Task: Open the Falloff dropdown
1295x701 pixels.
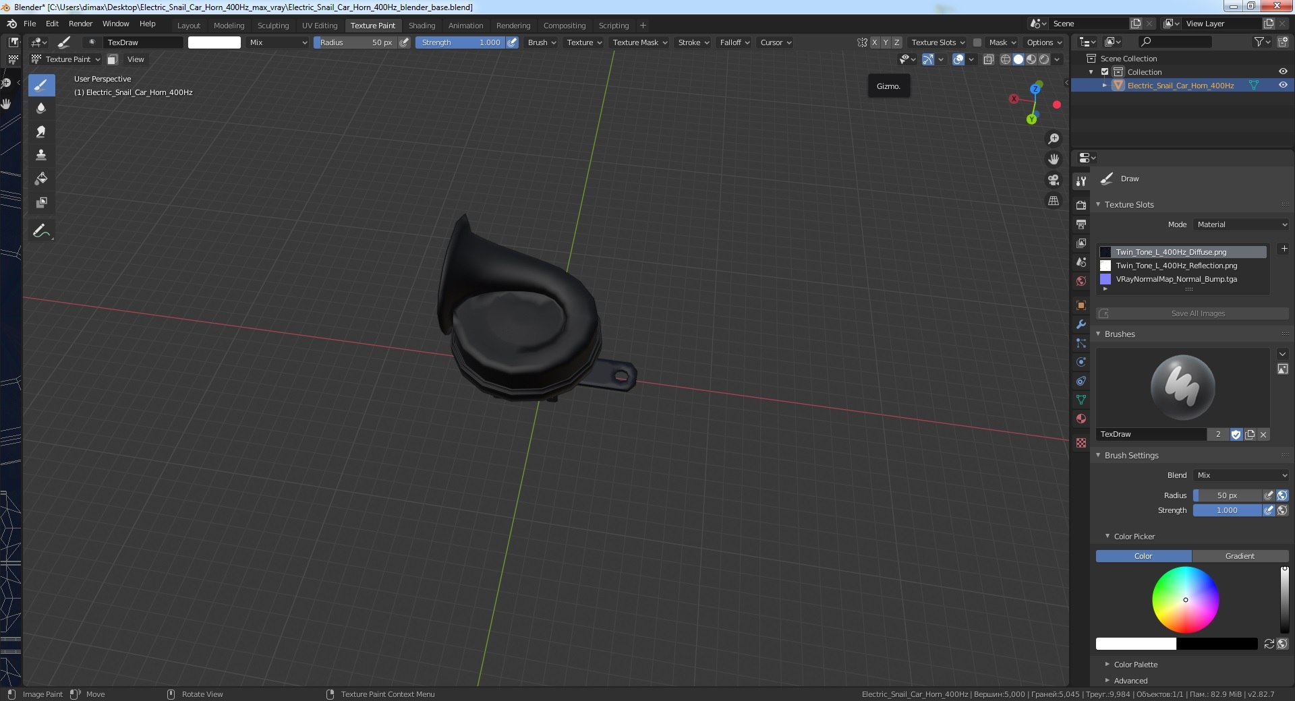Action: coord(735,42)
